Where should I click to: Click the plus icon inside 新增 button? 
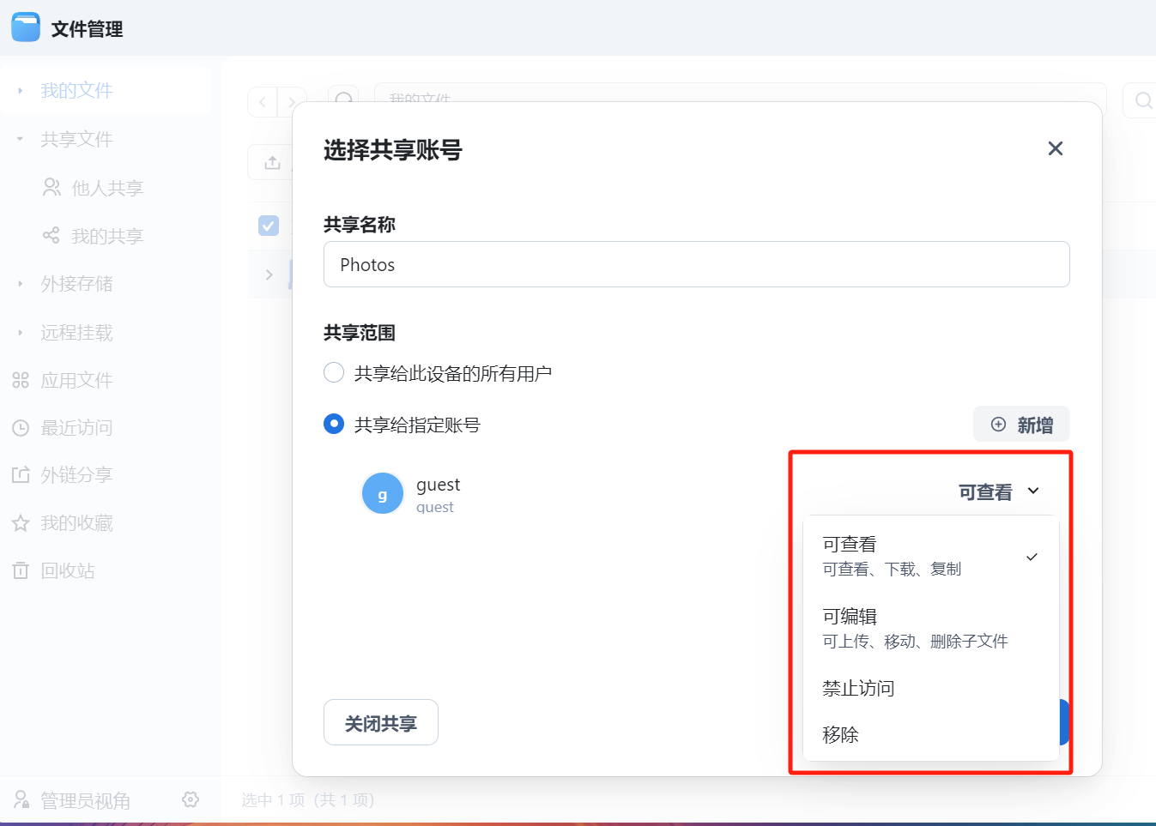[998, 425]
